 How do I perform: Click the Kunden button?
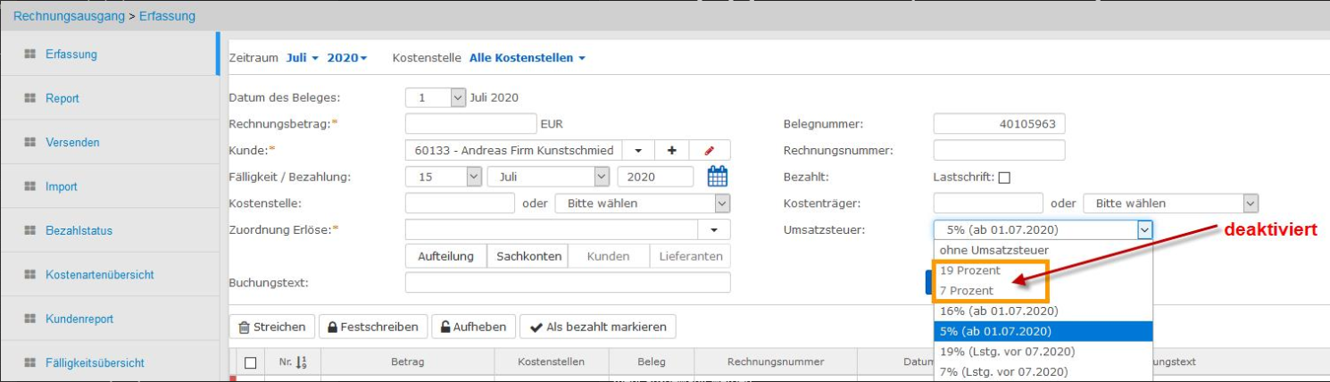609,256
